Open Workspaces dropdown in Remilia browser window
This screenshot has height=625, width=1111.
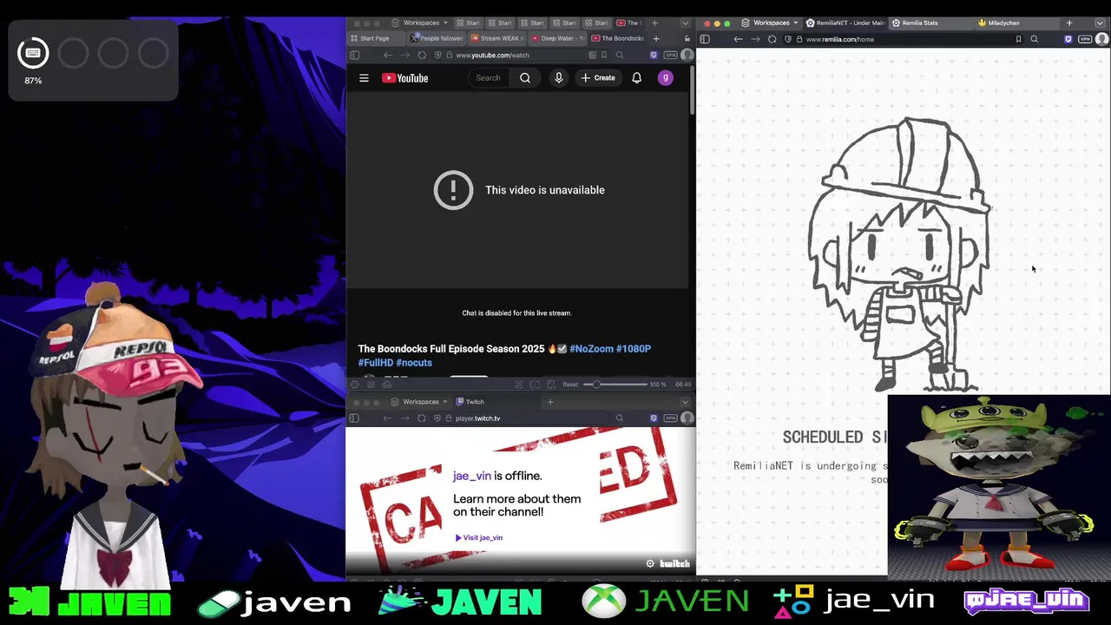[x=771, y=23]
